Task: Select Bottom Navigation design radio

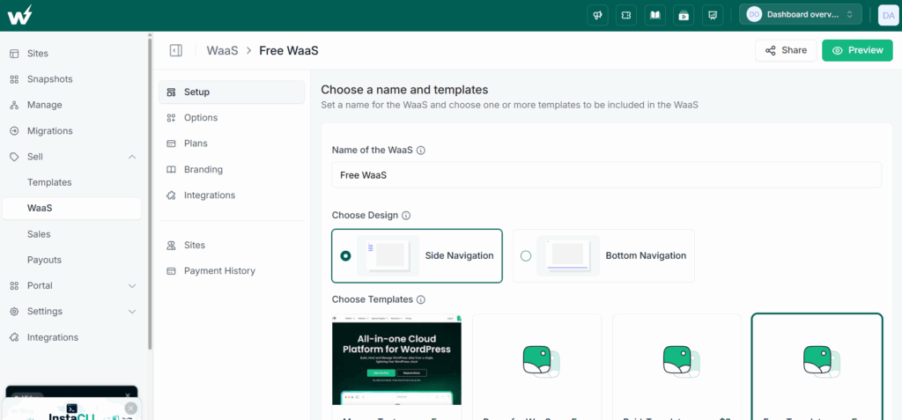Action: pos(526,256)
